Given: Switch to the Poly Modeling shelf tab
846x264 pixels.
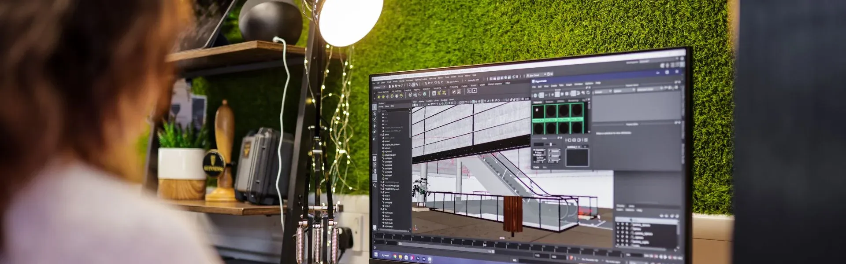Looking at the screenshot, I should tap(396, 91).
